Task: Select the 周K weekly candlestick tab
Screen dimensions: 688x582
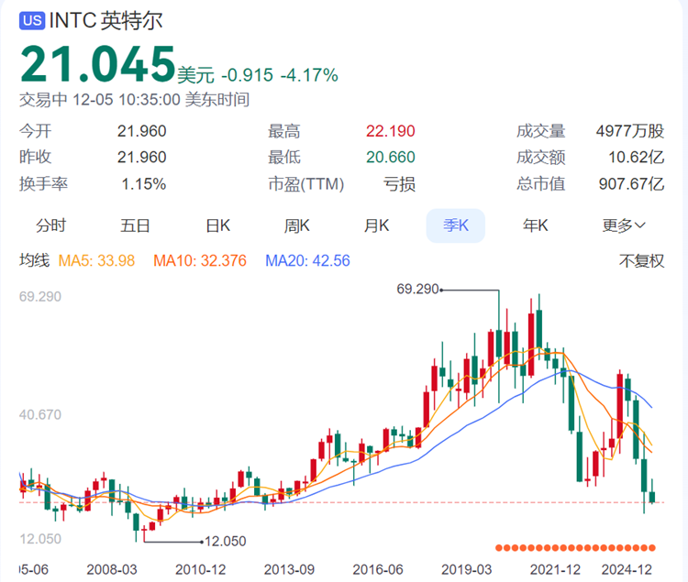Action: coord(297,225)
